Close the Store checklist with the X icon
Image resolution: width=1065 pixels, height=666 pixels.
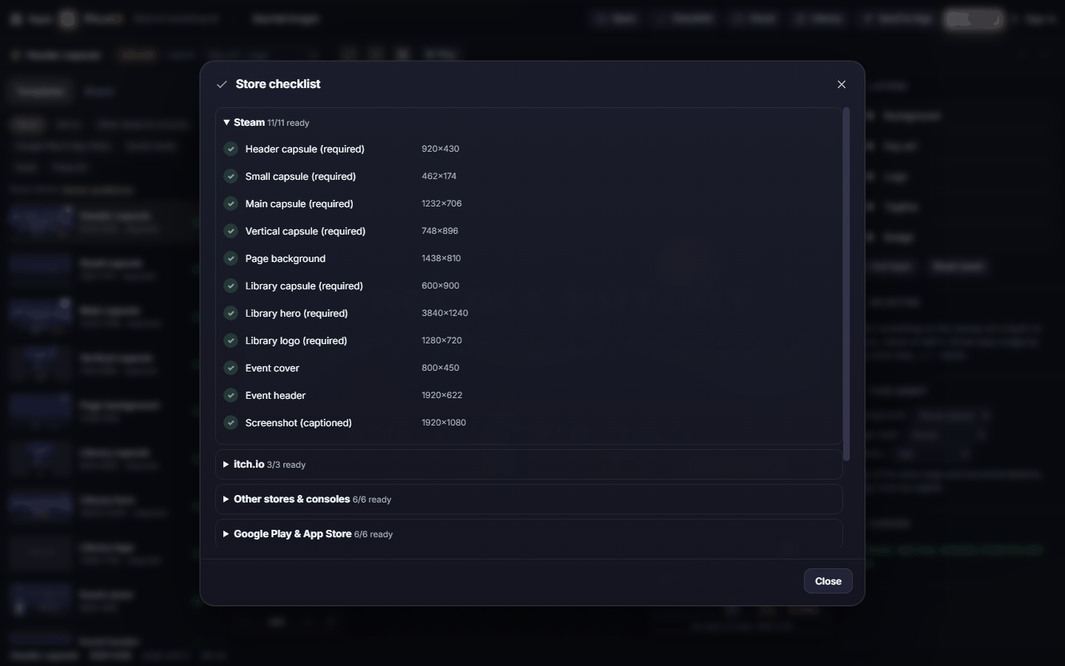click(x=842, y=84)
